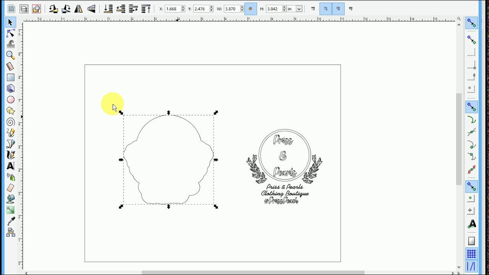Flip selection vertically
The height and width of the screenshot is (275, 489).
click(x=91, y=9)
